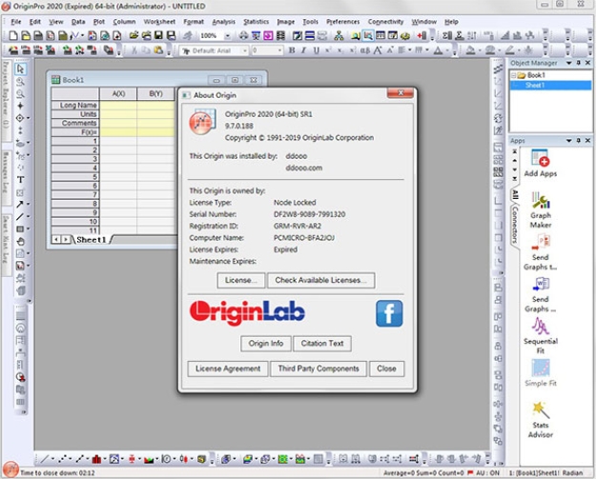This screenshot has width=596, height=479.
Task: Select the Arrow drawing tool
Action: [21, 204]
